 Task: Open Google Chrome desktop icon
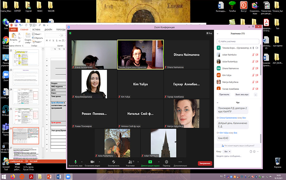click(6, 40)
